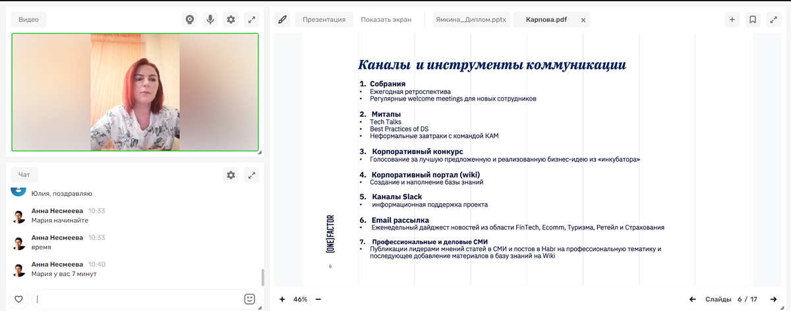Image resolution: width=791 pixels, height=311 pixels.
Task: Click the 46% zoom value
Action: [301, 299]
